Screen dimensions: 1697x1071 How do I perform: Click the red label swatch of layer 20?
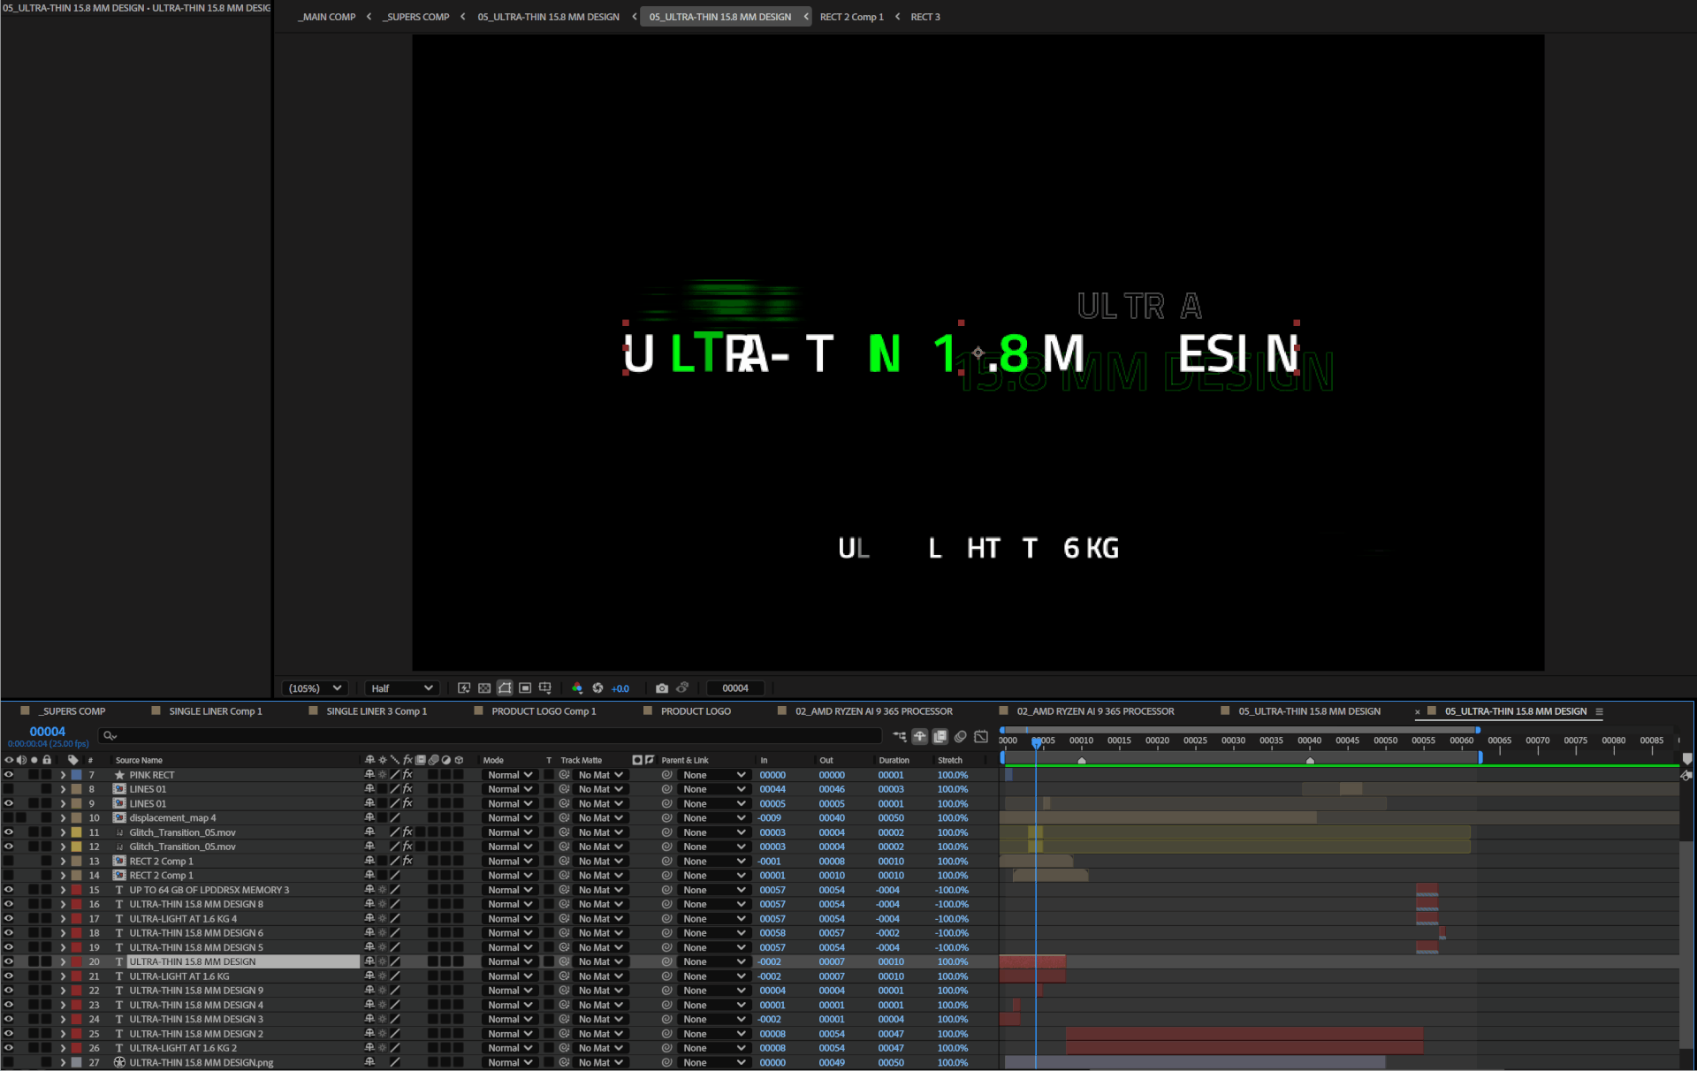tap(77, 961)
